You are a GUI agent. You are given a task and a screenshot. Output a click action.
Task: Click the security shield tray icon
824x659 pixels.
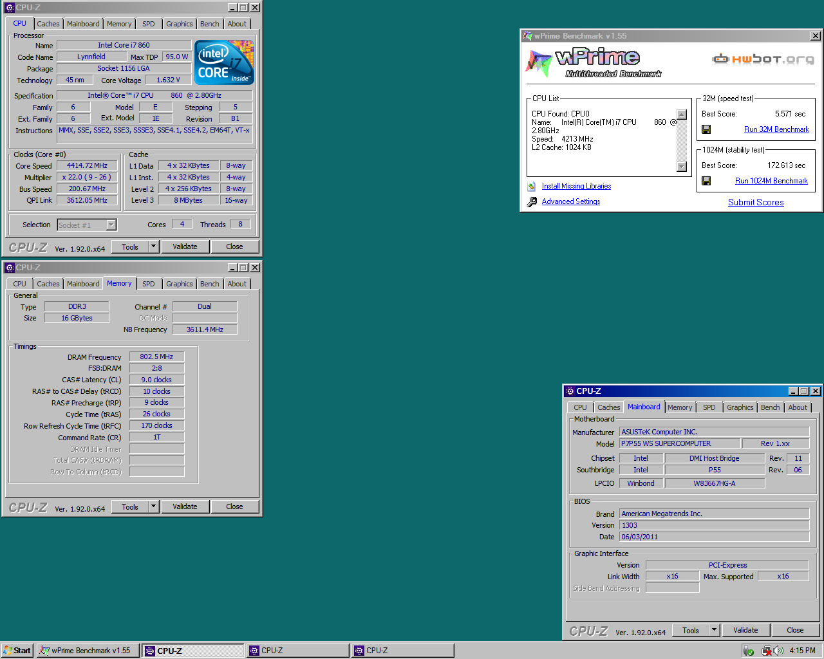coord(748,651)
